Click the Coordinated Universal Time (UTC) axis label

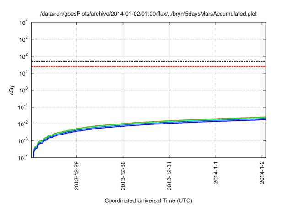(148, 200)
